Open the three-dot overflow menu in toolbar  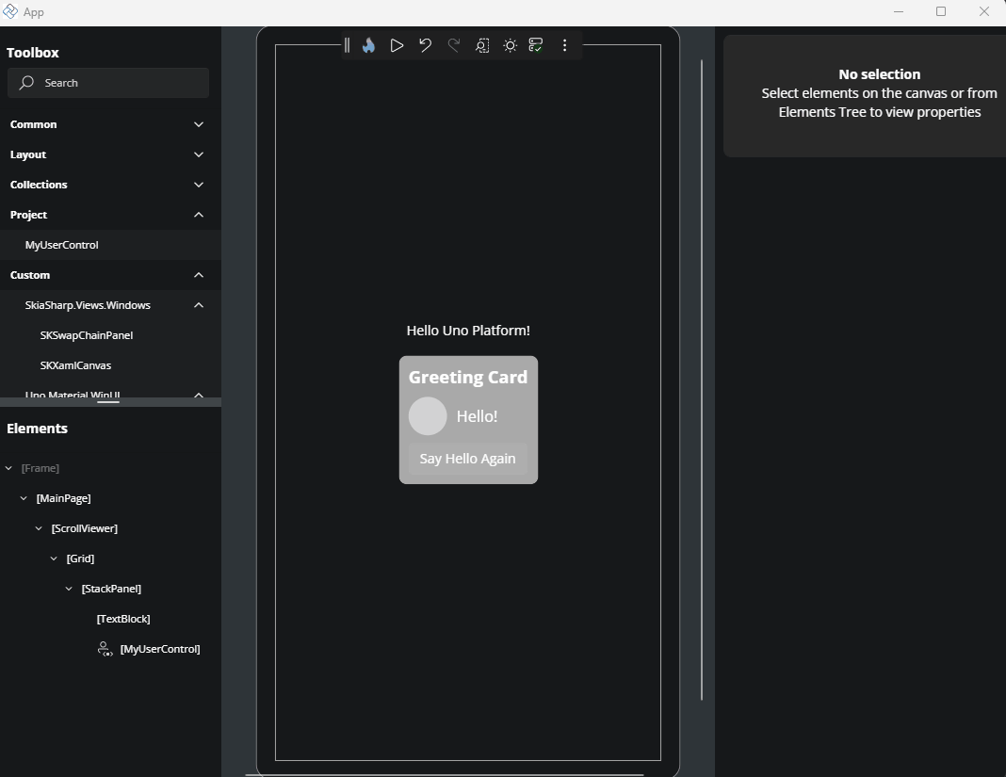(564, 45)
